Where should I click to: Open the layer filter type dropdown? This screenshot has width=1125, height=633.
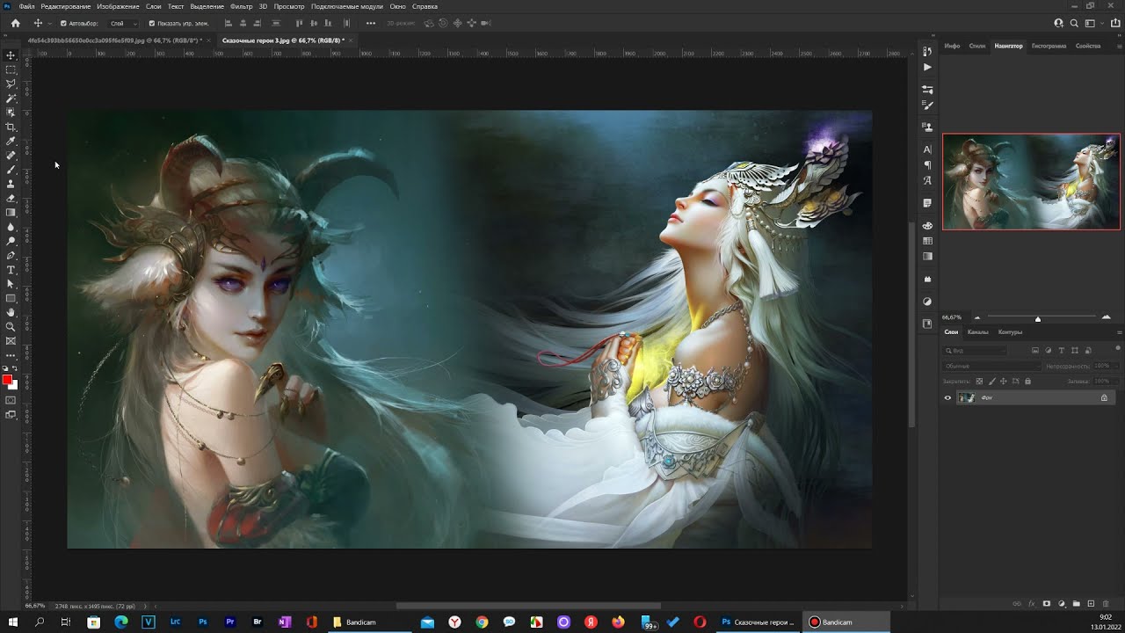click(975, 351)
